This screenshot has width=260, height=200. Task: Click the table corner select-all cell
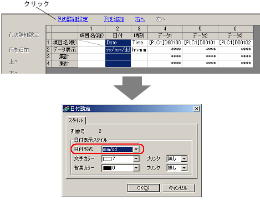point(49,29)
